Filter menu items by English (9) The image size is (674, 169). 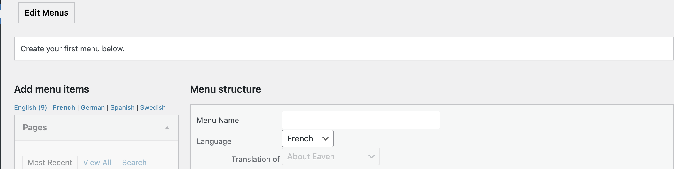point(31,107)
